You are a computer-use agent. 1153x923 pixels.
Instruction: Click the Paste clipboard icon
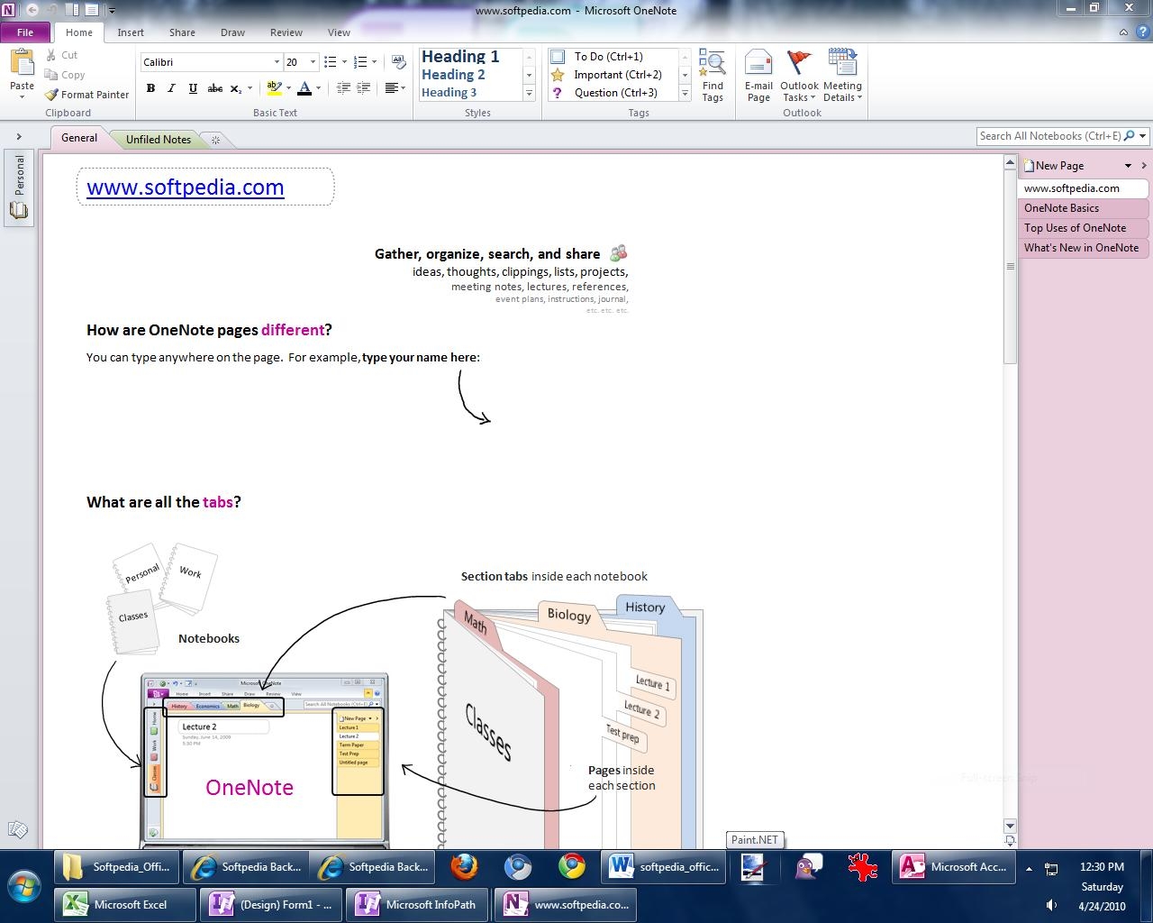[x=22, y=65]
